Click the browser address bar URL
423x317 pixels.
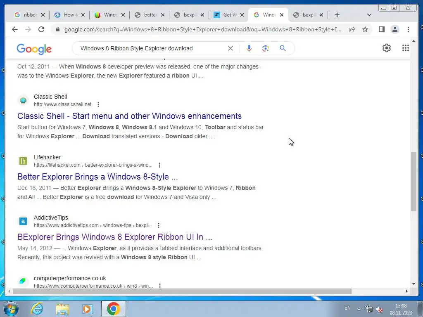pos(203,29)
